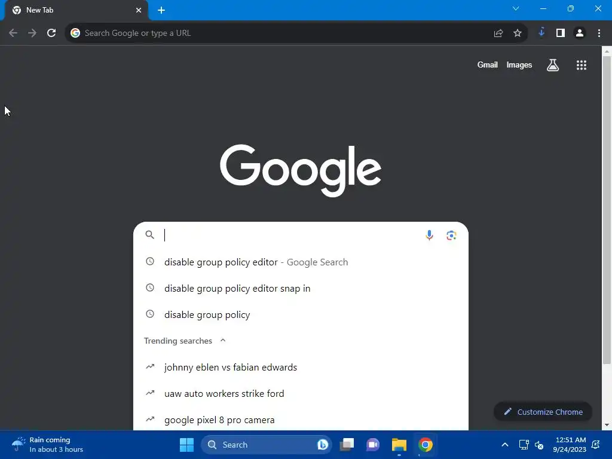Image resolution: width=612 pixels, height=459 pixels.
Task: Open a new tab with the plus button
Action: (x=161, y=10)
